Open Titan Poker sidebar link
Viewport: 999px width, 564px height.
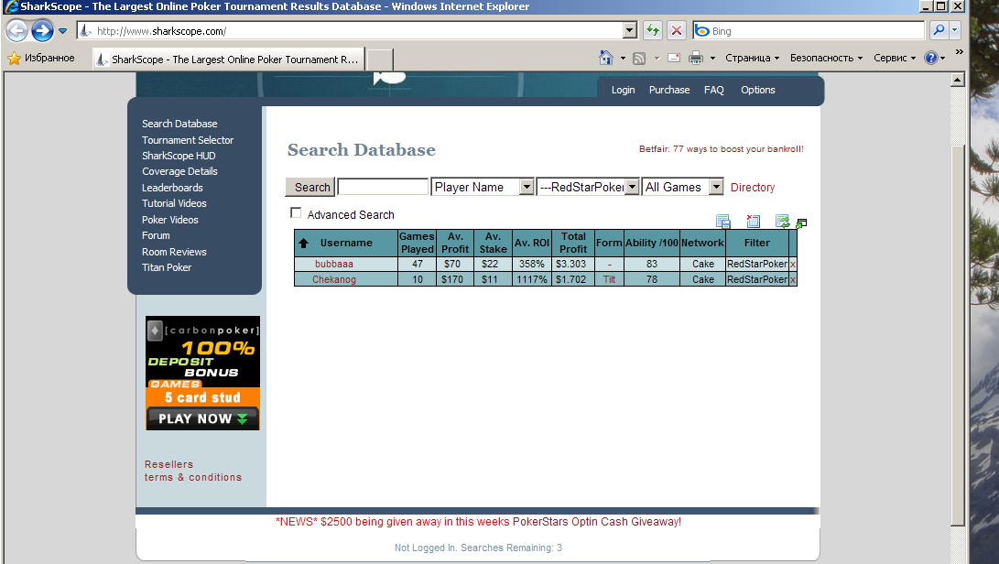[167, 267]
